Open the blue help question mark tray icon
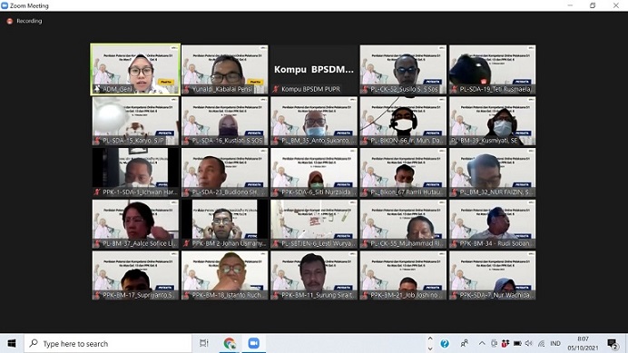 click(445, 343)
